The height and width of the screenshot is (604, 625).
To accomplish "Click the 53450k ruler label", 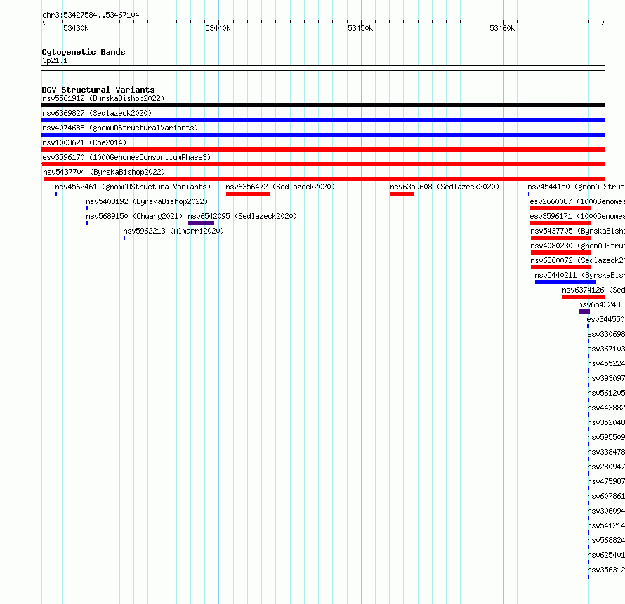I will 360,28.
